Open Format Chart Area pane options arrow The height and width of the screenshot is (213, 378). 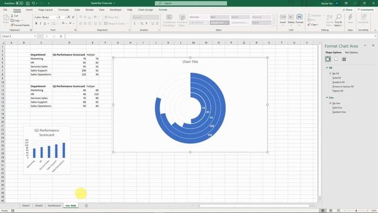click(365, 46)
